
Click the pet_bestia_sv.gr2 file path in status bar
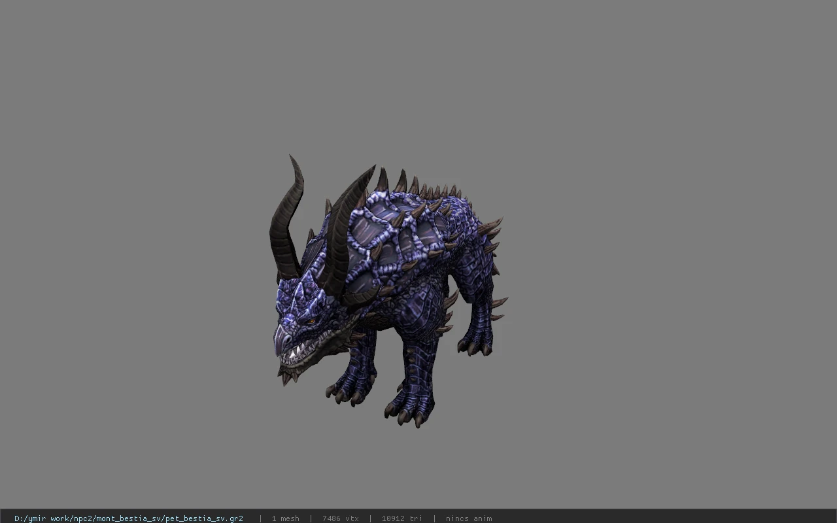tap(129, 518)
